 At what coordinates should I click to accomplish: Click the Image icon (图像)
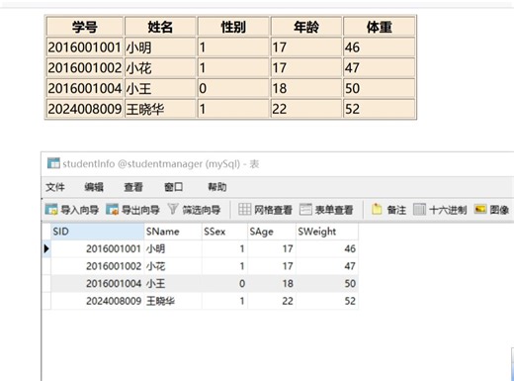coord(480,209)
